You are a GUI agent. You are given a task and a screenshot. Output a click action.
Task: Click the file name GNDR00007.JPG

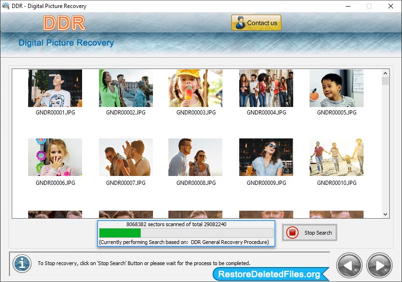click(x=126, y=183)
